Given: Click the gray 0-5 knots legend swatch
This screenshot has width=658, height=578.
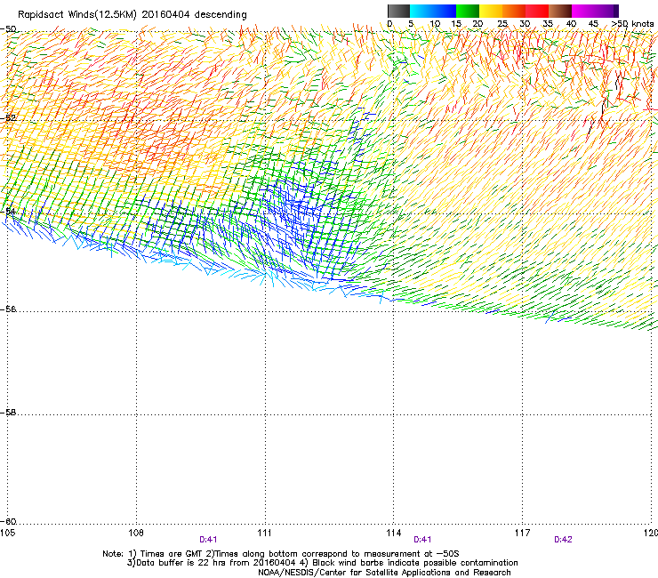Looking at the screenshot, I should [x=398, y=11].
